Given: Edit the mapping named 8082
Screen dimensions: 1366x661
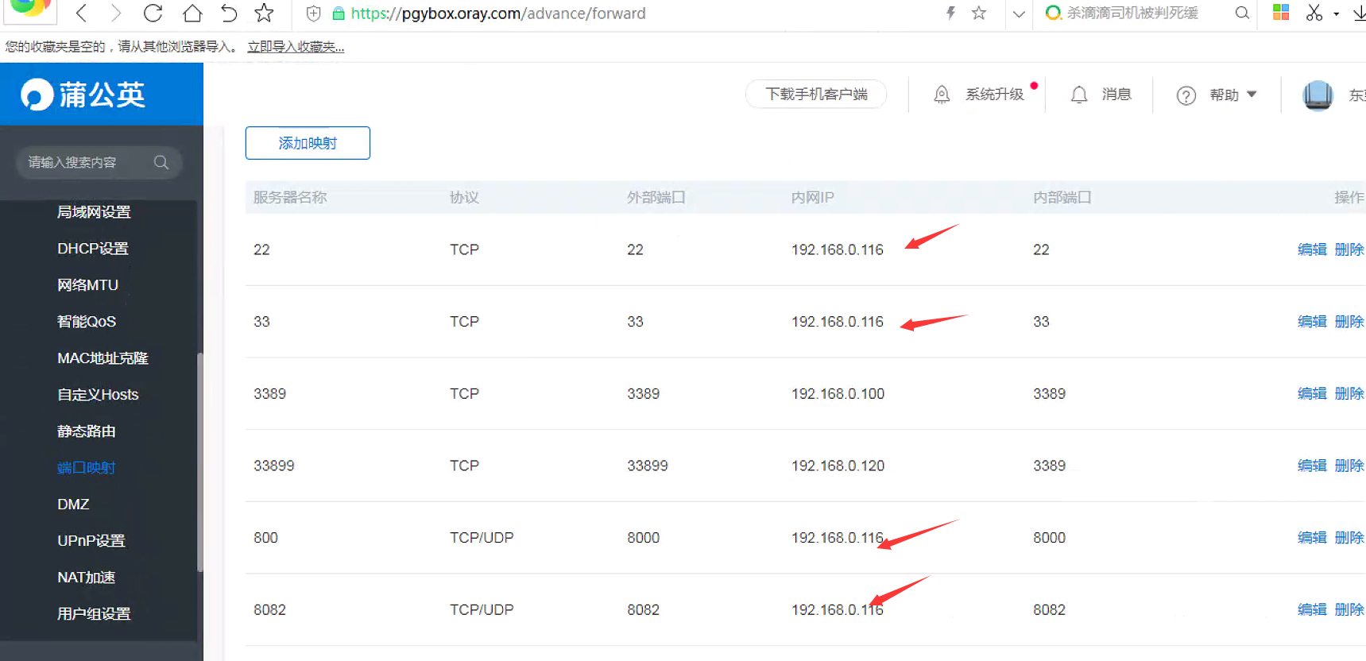Looking at the screenshot, I should (x=1312, y=610).
